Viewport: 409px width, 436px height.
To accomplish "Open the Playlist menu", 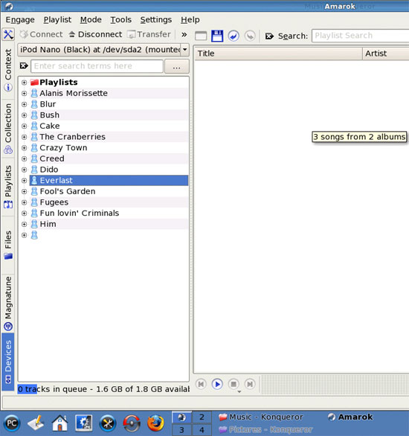I will [57, 20].
